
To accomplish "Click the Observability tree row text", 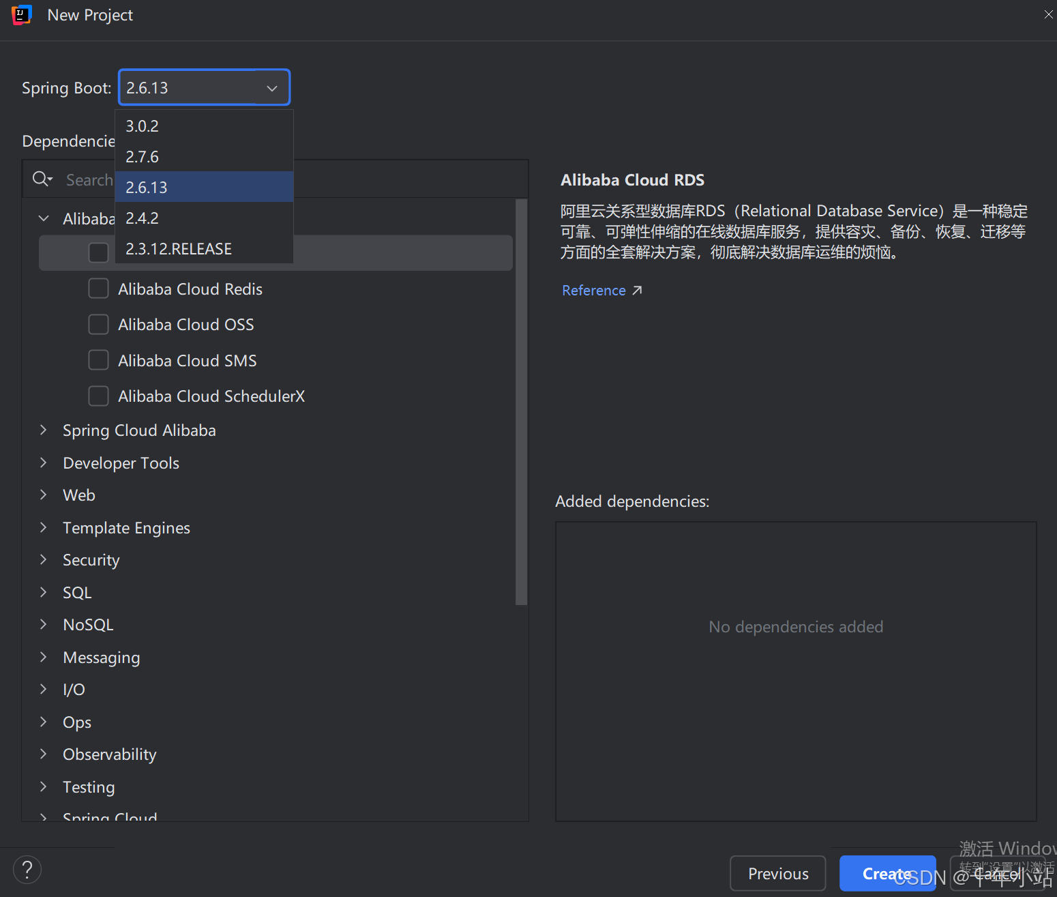I will pyautogui.click(x=110, y=754).
